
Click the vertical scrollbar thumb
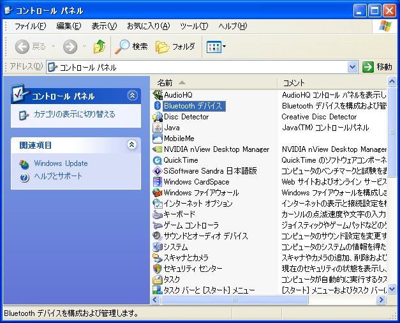(392, 131)
